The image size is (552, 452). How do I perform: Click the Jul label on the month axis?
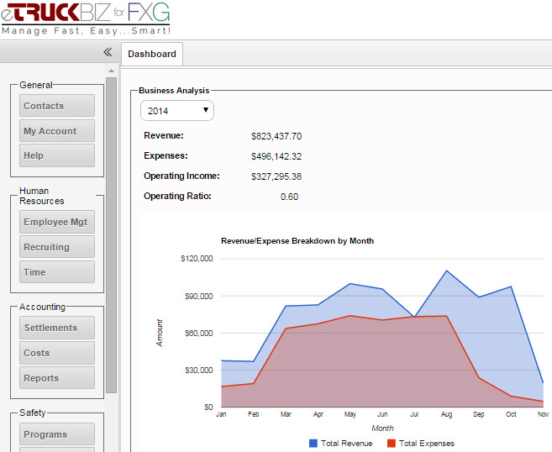tap(414, 414)
